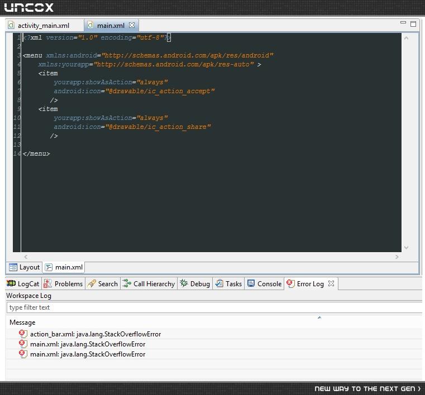425x395 pixels.
Task: Open the Console view tab
Action: coord(264,284)
